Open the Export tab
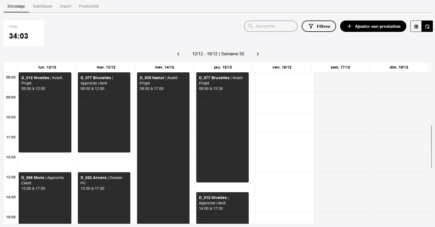 point(66,6)
